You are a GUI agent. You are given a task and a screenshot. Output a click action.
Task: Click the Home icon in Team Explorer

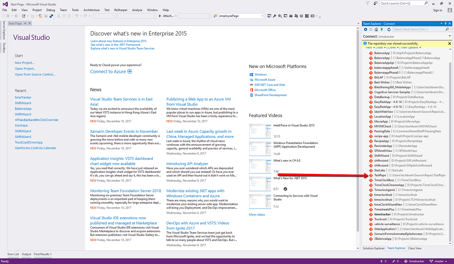click(x=376, y=30)
